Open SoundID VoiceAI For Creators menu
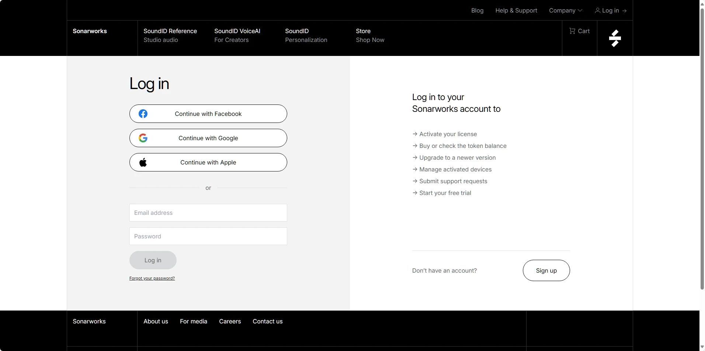Screen dimensions: 705x351 tap(237, 35)
